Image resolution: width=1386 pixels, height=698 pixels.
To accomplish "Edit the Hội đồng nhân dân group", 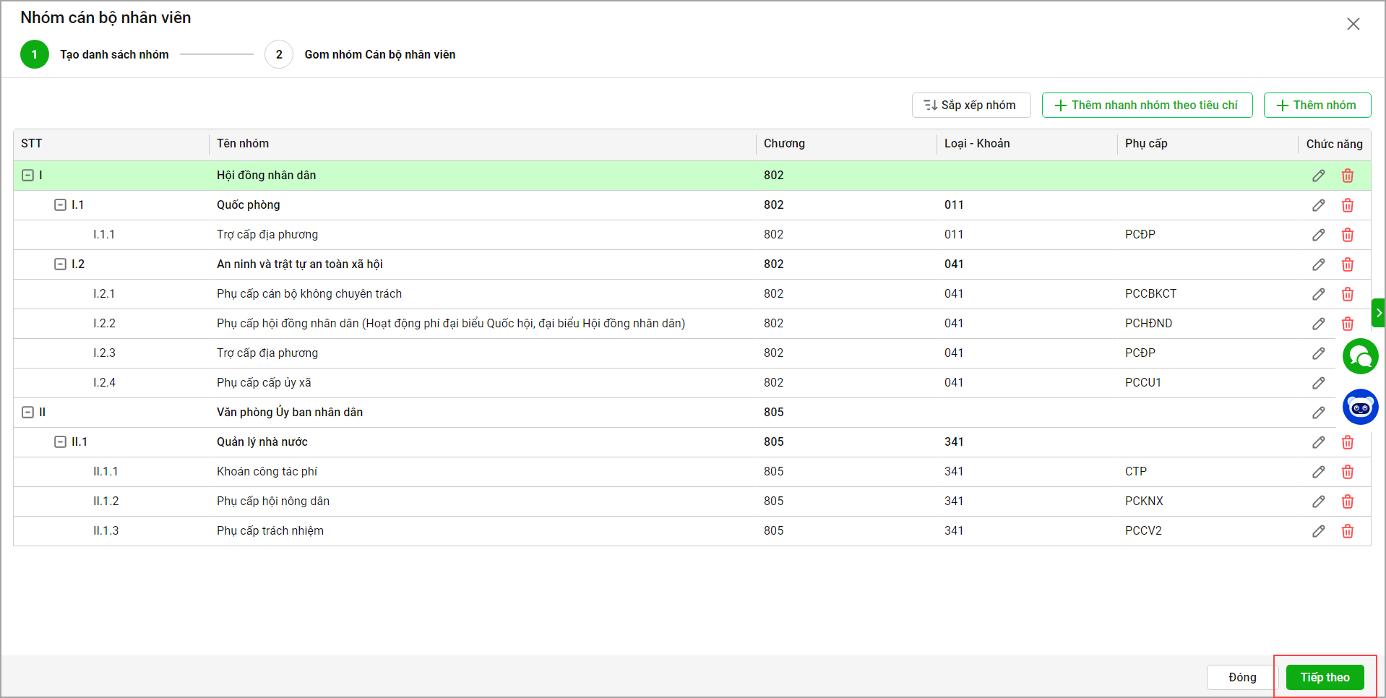I will point(1318,176).
